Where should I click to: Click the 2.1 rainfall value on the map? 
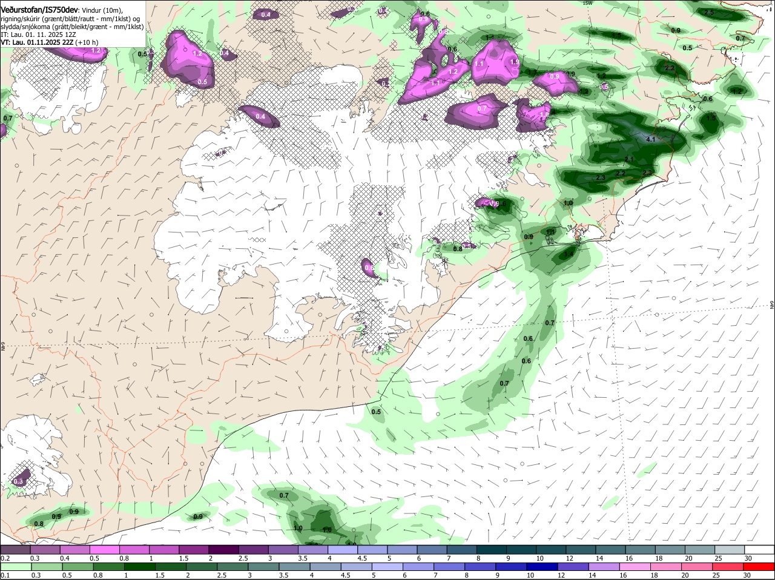click(629, 159)
